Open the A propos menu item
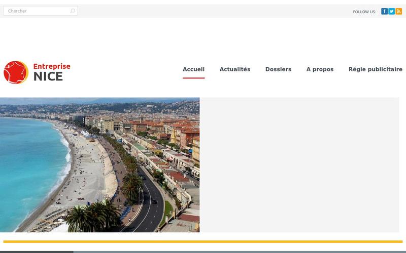 point(320,69)
